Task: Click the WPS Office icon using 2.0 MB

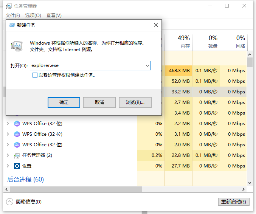Action: tap(17, 145)
